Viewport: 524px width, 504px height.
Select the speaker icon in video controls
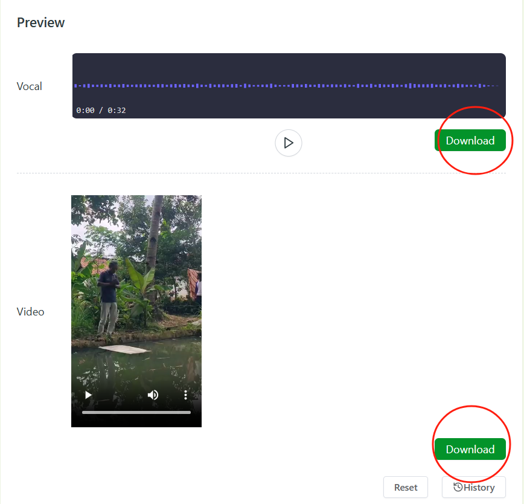(153, 395)
